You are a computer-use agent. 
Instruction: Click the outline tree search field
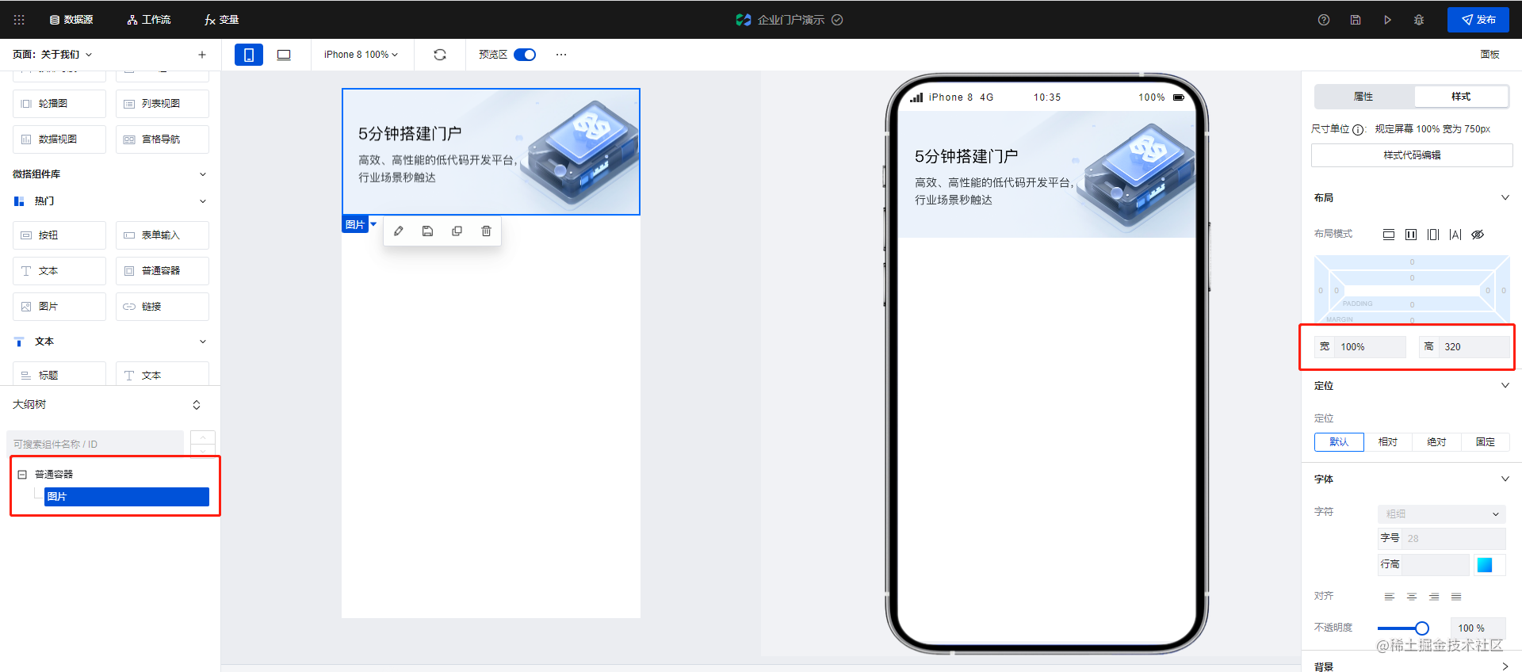(x=95, y=444)
